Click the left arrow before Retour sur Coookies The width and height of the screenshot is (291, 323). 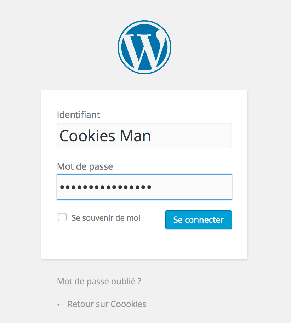(x=61, y=305)
